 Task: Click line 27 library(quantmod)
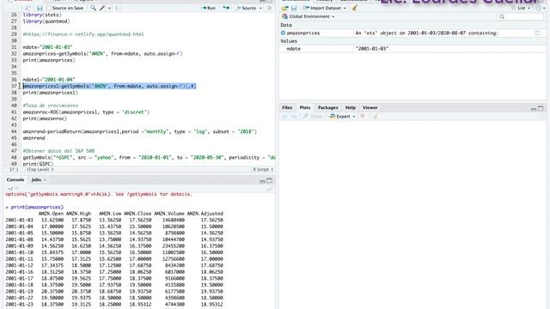point(46,21)
